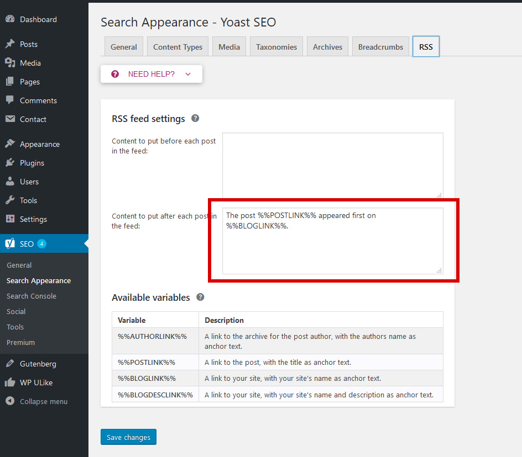Click the Description column header
522x457 pixels.
[x=321, y=320]
